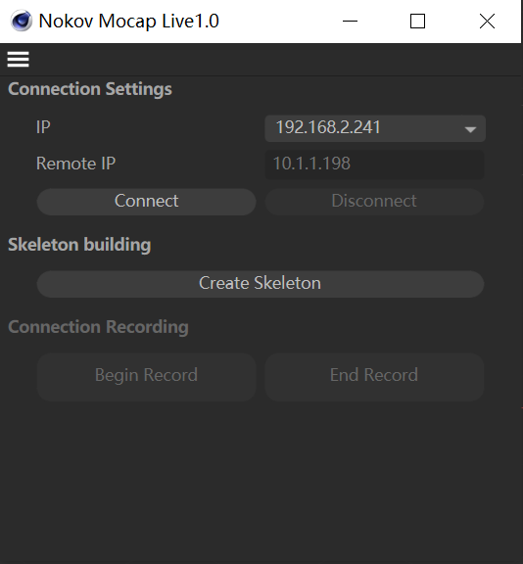Select the 192.168.2.241 IP combo box
Image resolution: width=523 pixels, height=564 pixels.
pyautogui.click(x=375, y=128)
